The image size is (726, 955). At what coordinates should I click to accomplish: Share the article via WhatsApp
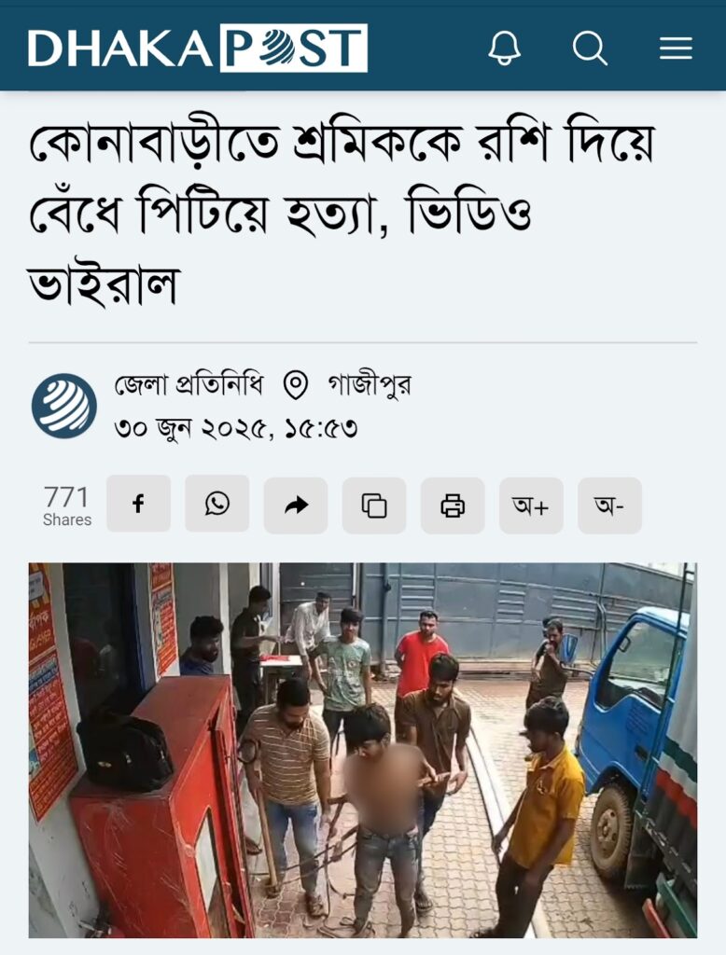coord(217,505)
